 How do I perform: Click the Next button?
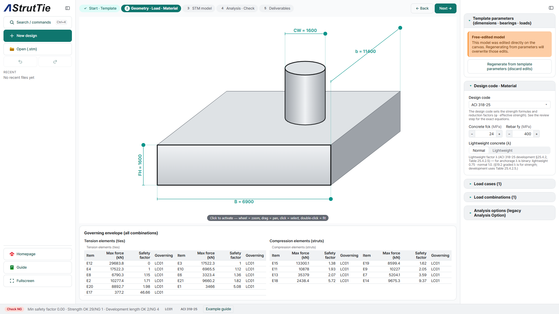[445, 8]
